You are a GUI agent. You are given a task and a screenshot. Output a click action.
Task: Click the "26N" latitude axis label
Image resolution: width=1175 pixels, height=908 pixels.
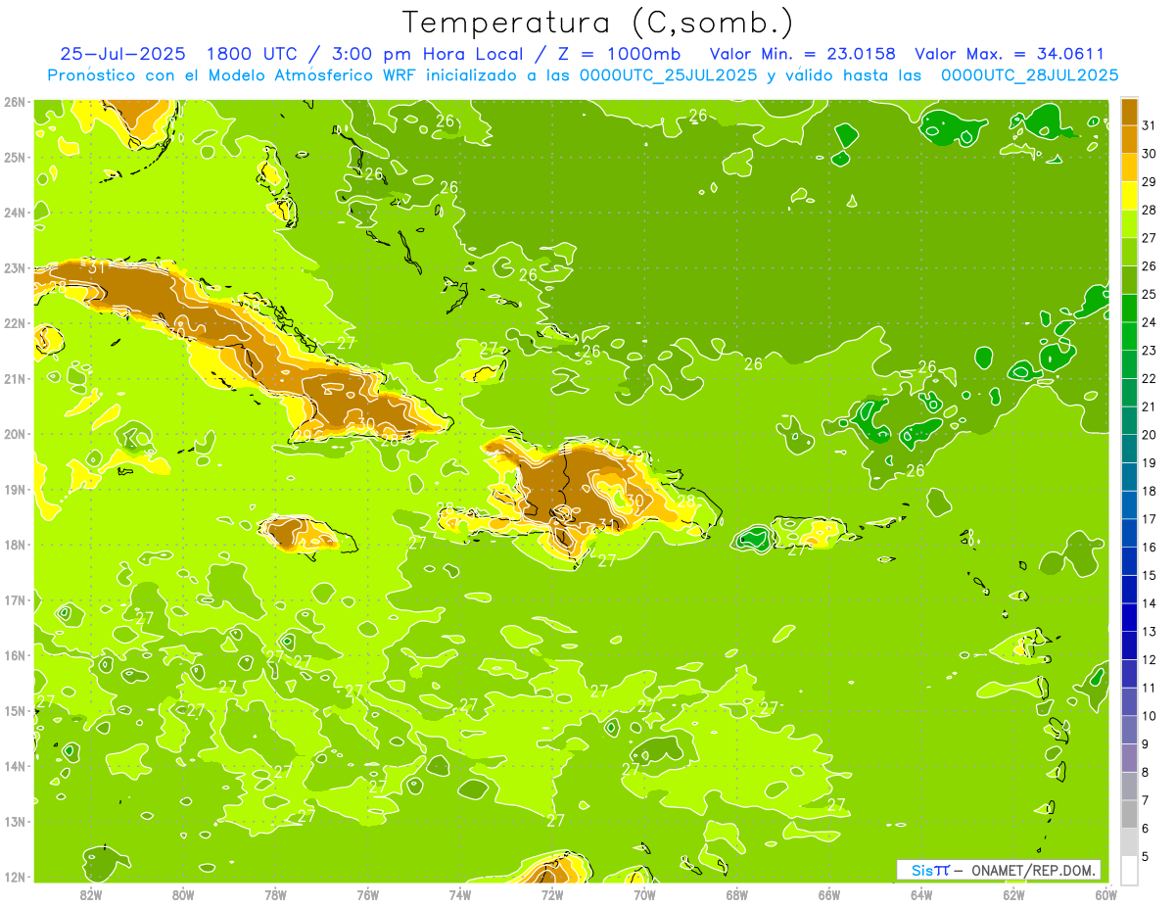click(15, 102)
